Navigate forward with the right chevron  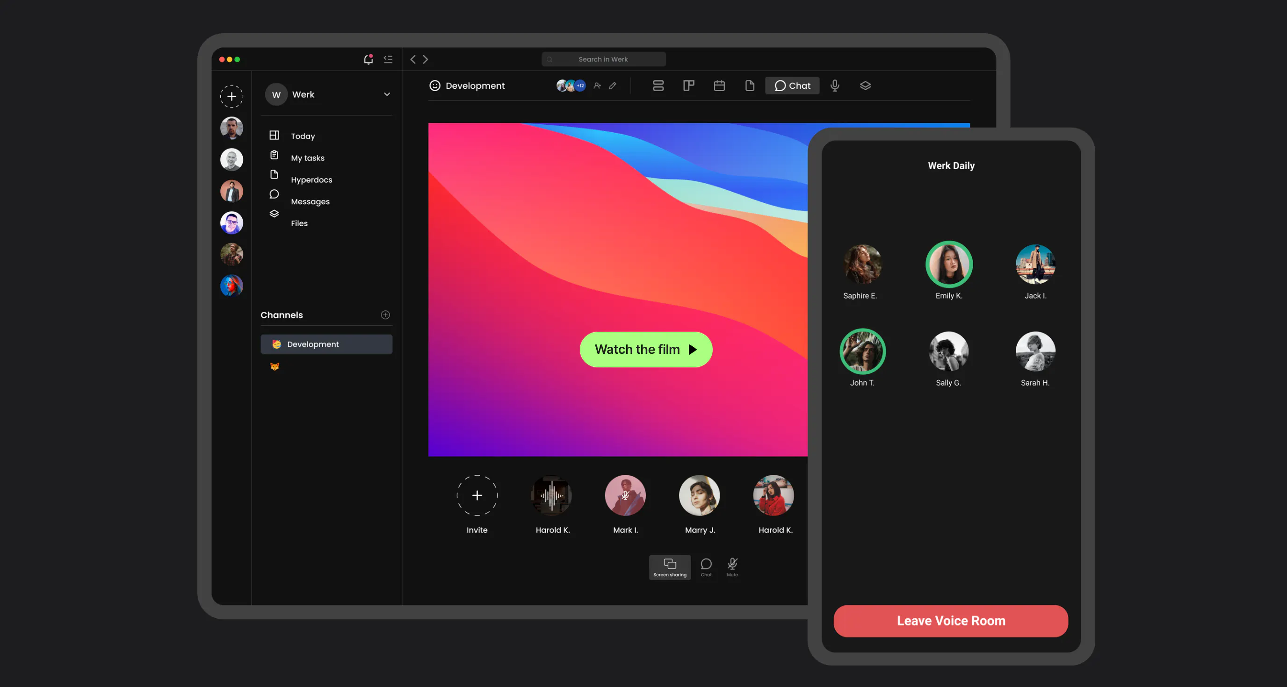pyautogui.click(x=425, y=59)
